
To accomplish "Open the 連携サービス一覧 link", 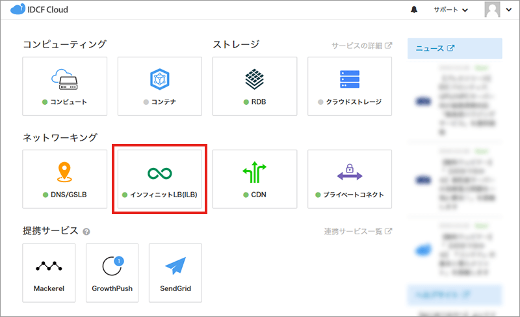I will point(357,231).
